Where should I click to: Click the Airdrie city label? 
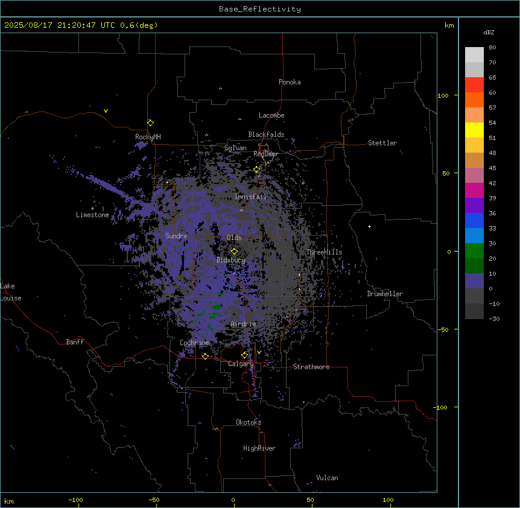point(244,324)
